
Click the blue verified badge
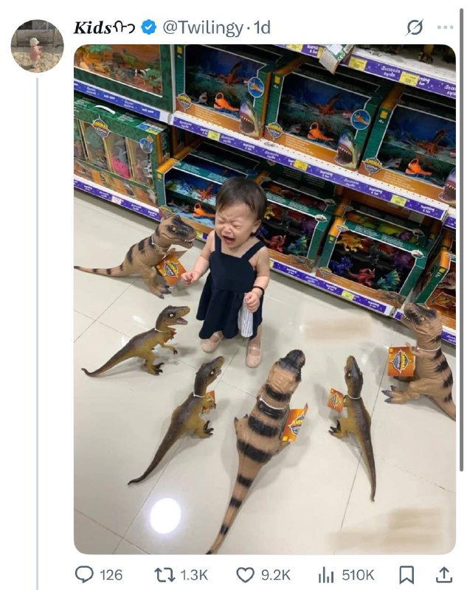[x=148, y=27]
